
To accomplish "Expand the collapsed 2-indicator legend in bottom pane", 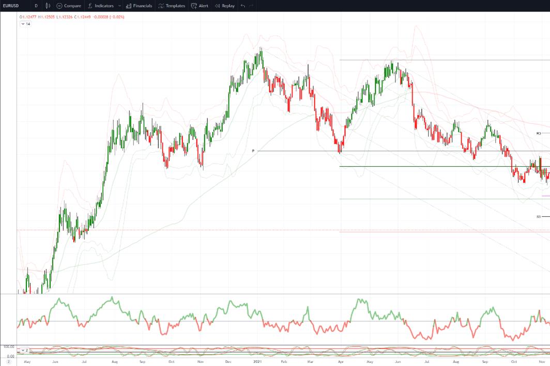I will pyautogui.click(x=24, y=350).
